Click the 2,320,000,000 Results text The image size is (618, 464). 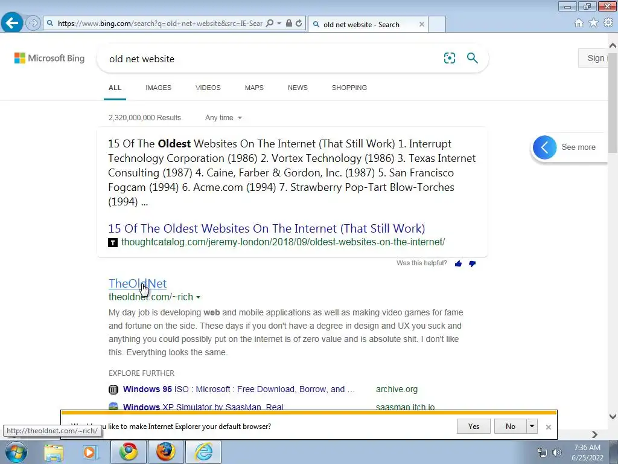145,118
